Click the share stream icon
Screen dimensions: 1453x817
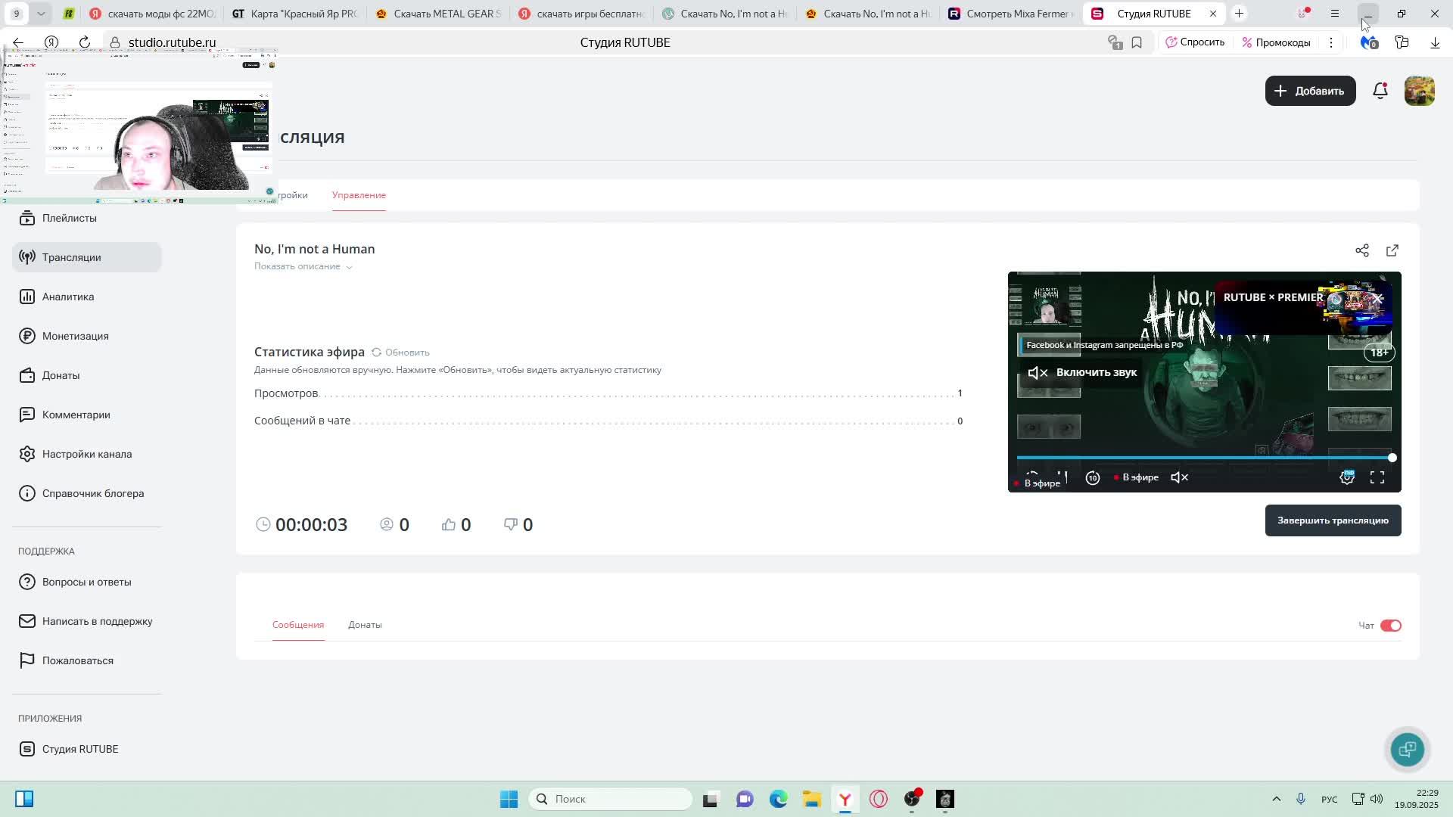tap(1361, 250)
